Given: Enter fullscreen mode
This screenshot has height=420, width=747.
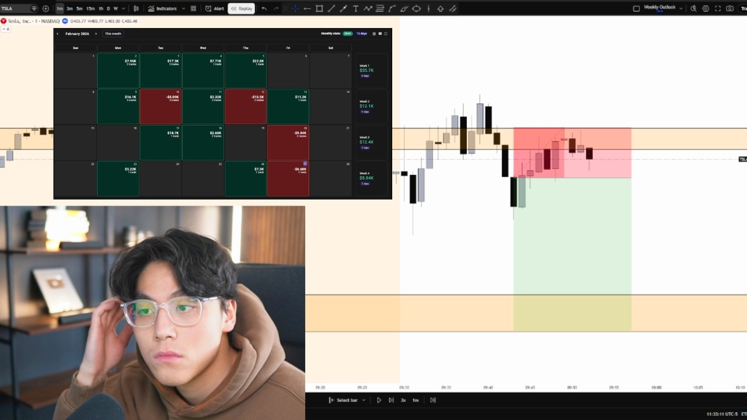Looking at the screenshot, I should tap(718, 9).
